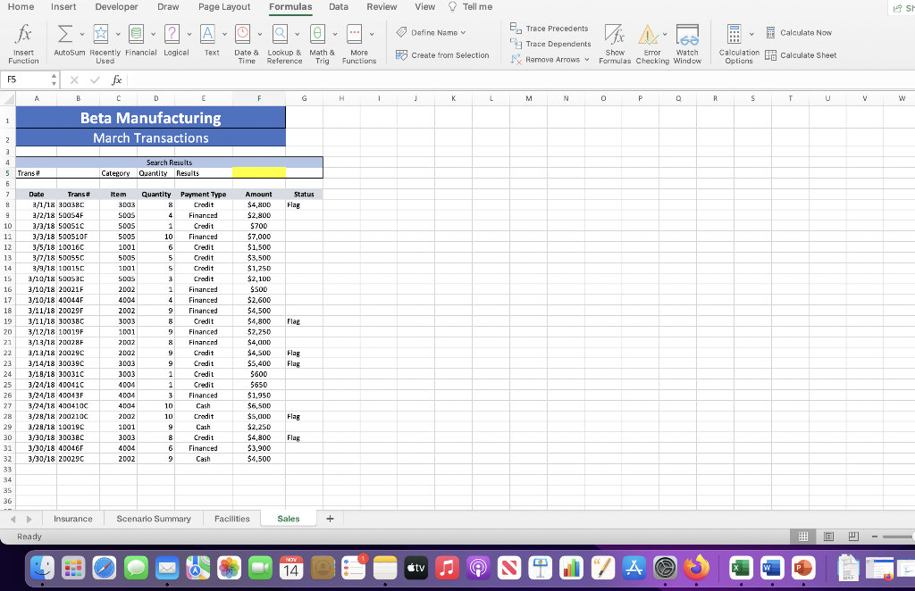Enable Show Formulas
Image resolution: width=915 pixels, height=591 pixels.
click(x=615, y=42)
